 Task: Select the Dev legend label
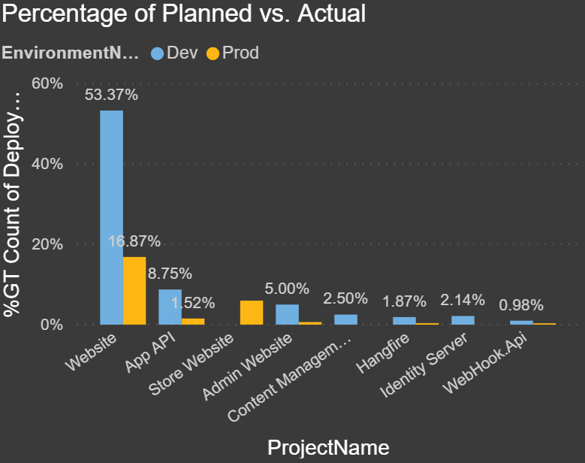tap(182, 53)
